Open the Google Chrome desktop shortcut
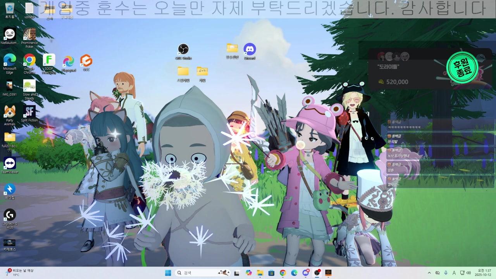The width and height of the screenshot is (496, 279). tap(29, 64)
